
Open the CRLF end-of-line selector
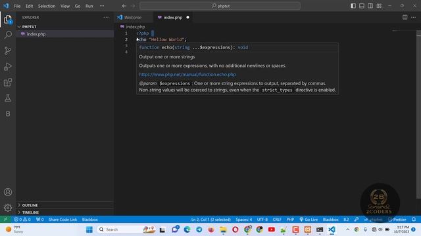click(277, 220)
